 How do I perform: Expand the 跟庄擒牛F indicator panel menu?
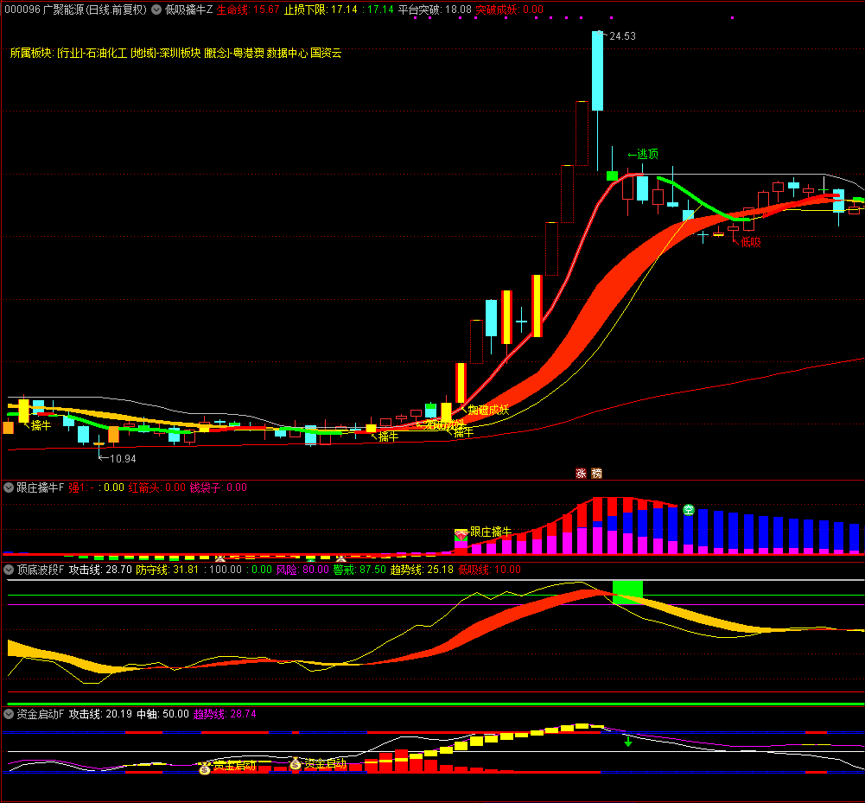coord(9,488)
